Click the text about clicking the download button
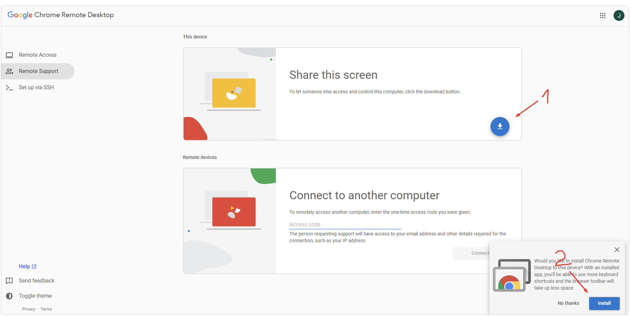Viewport: 630px width, 317px height. pyautogui.click(x=375, y=92)
